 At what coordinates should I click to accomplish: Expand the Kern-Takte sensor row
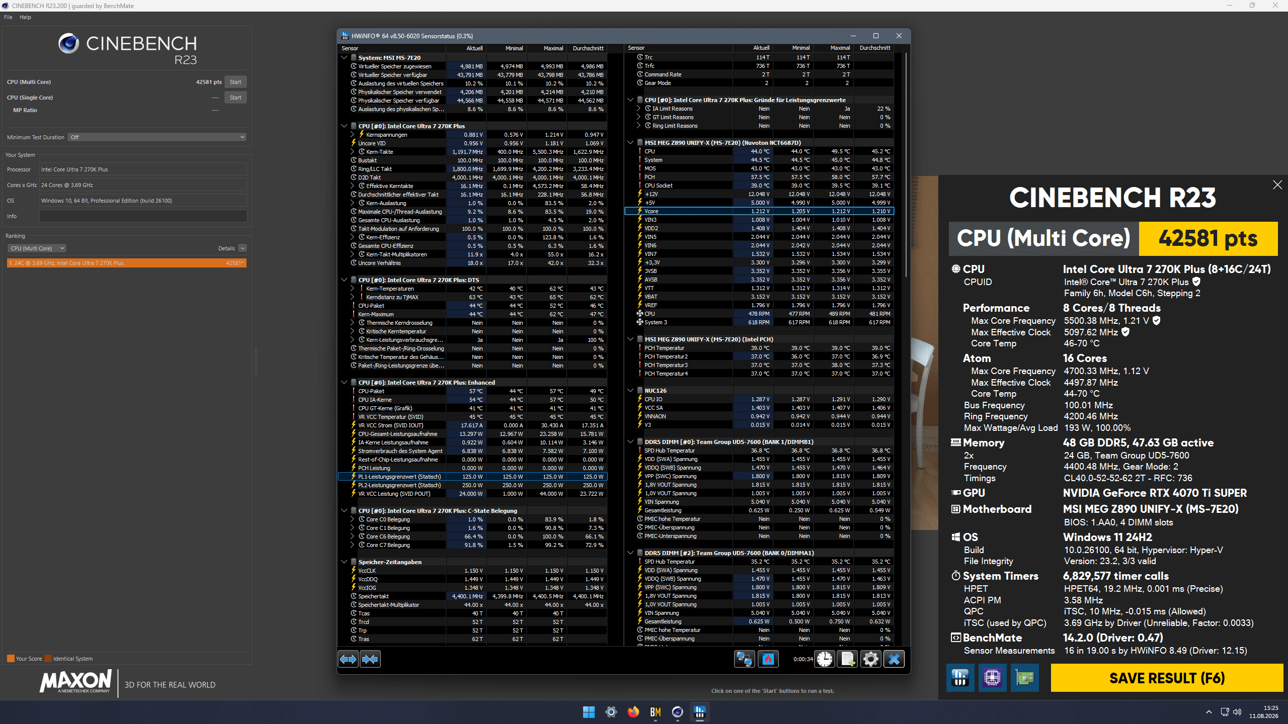pos(352,152)
